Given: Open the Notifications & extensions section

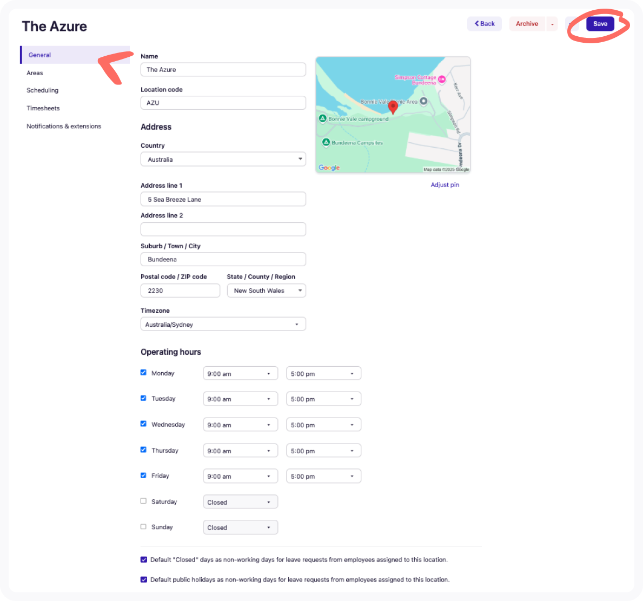Looking at the screenshot, I should [x=64, y=126].
